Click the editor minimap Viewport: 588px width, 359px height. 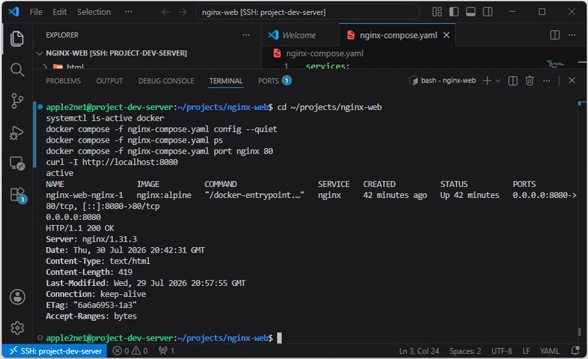(x=555, y=64)
